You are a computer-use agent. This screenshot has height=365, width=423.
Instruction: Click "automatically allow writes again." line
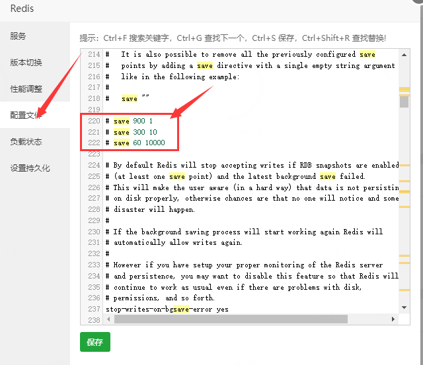click(174, 242)
